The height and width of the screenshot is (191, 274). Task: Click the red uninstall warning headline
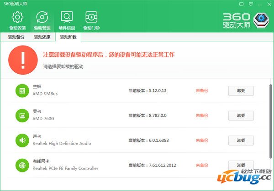(109, 55)
